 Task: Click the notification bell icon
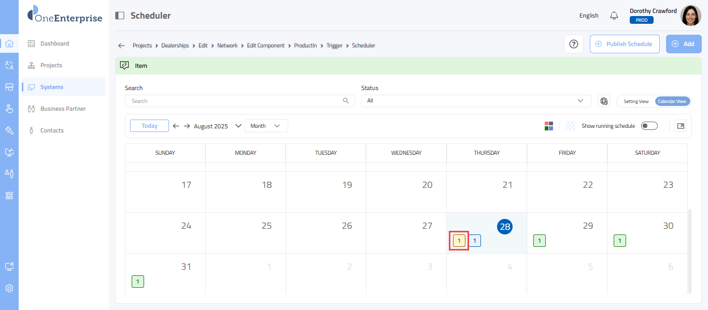(x=614, y=16)
